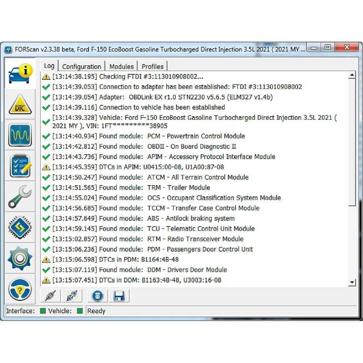The width and height of the screenshot is (363, 363).
Task: Open the tests and diagnostics clipboard panel
Action: [20, 165]
